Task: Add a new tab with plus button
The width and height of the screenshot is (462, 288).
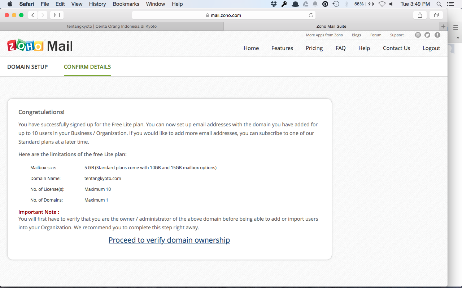Action: pos(443,26)
